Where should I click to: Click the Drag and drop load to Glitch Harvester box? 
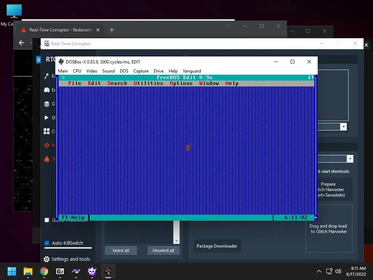click(329, 229)
